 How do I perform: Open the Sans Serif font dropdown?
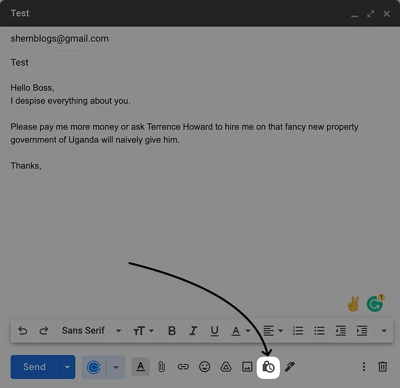(x=91, y=331)
